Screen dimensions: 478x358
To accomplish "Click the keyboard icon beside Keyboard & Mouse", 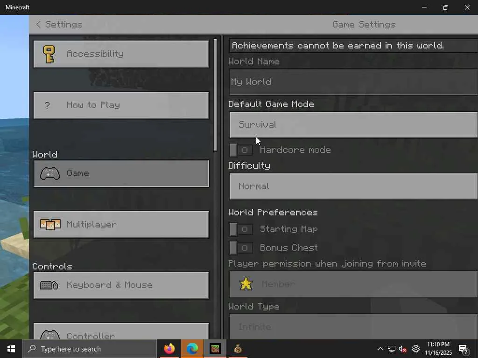I will pos(49,285).
